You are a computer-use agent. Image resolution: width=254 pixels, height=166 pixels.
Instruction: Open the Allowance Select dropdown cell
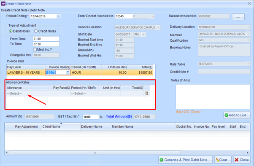point(26,94)
